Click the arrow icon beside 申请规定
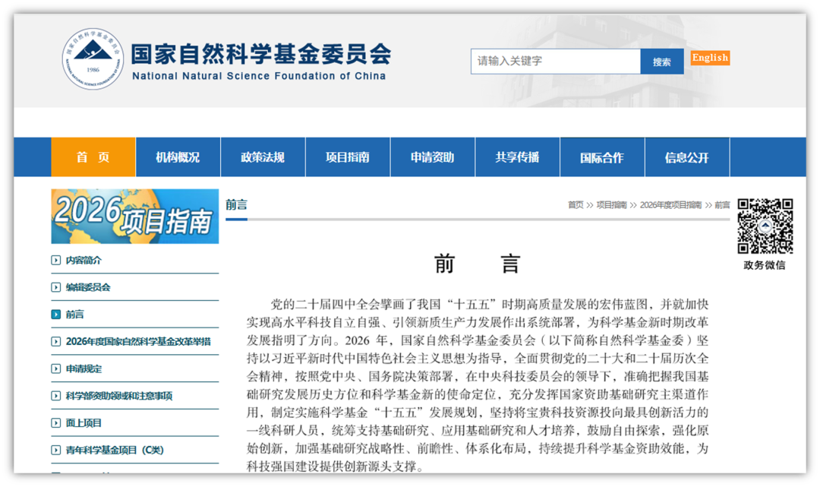The height and width of the screenshot is (487, 820). click(x=55, y=367)
